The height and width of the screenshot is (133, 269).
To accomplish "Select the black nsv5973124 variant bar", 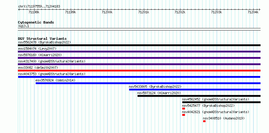I will pyautogui.click(x=199, y=96).
